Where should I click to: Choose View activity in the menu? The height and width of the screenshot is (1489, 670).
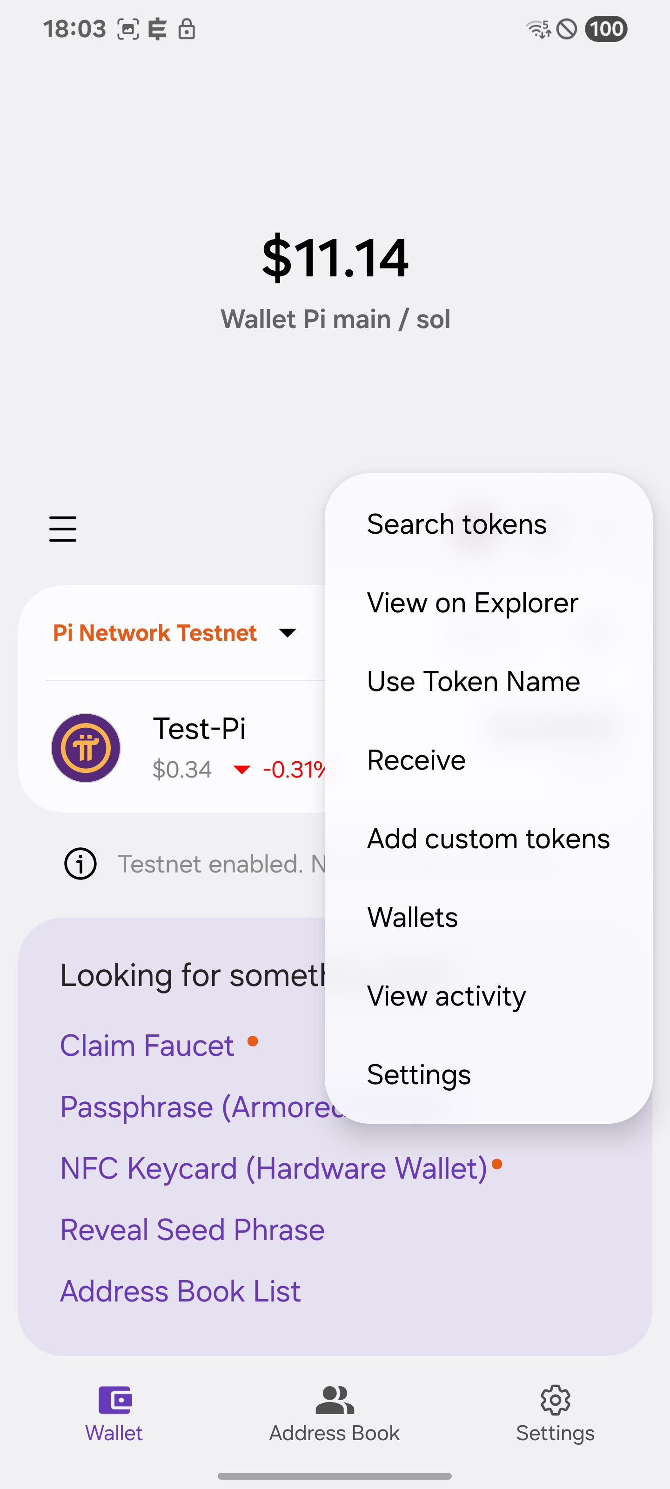446,996
